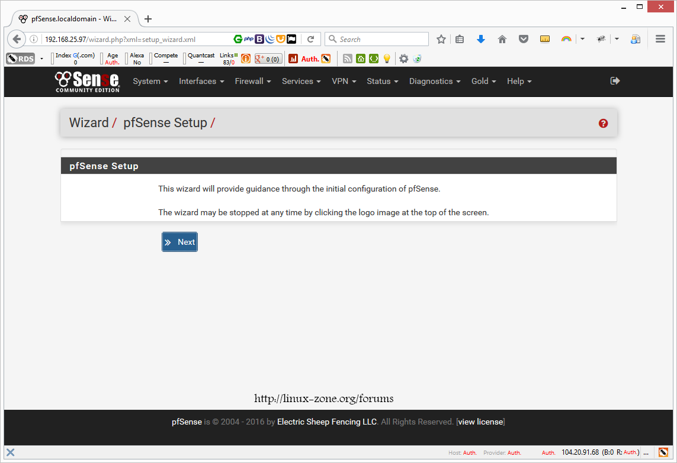Click the Electric Sheep Fencing LLC link

point(327,422)
